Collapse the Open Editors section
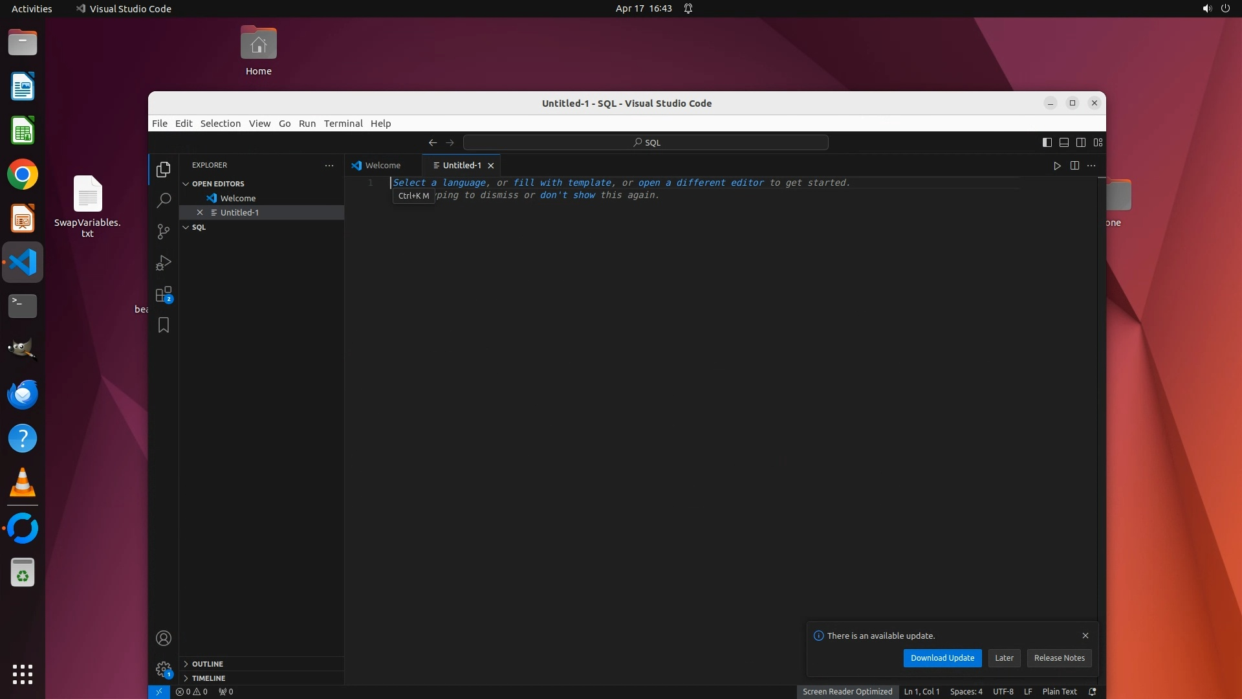Image resolution: width=1242 pixels, height=699 pixels. click(x=217, y=184)
